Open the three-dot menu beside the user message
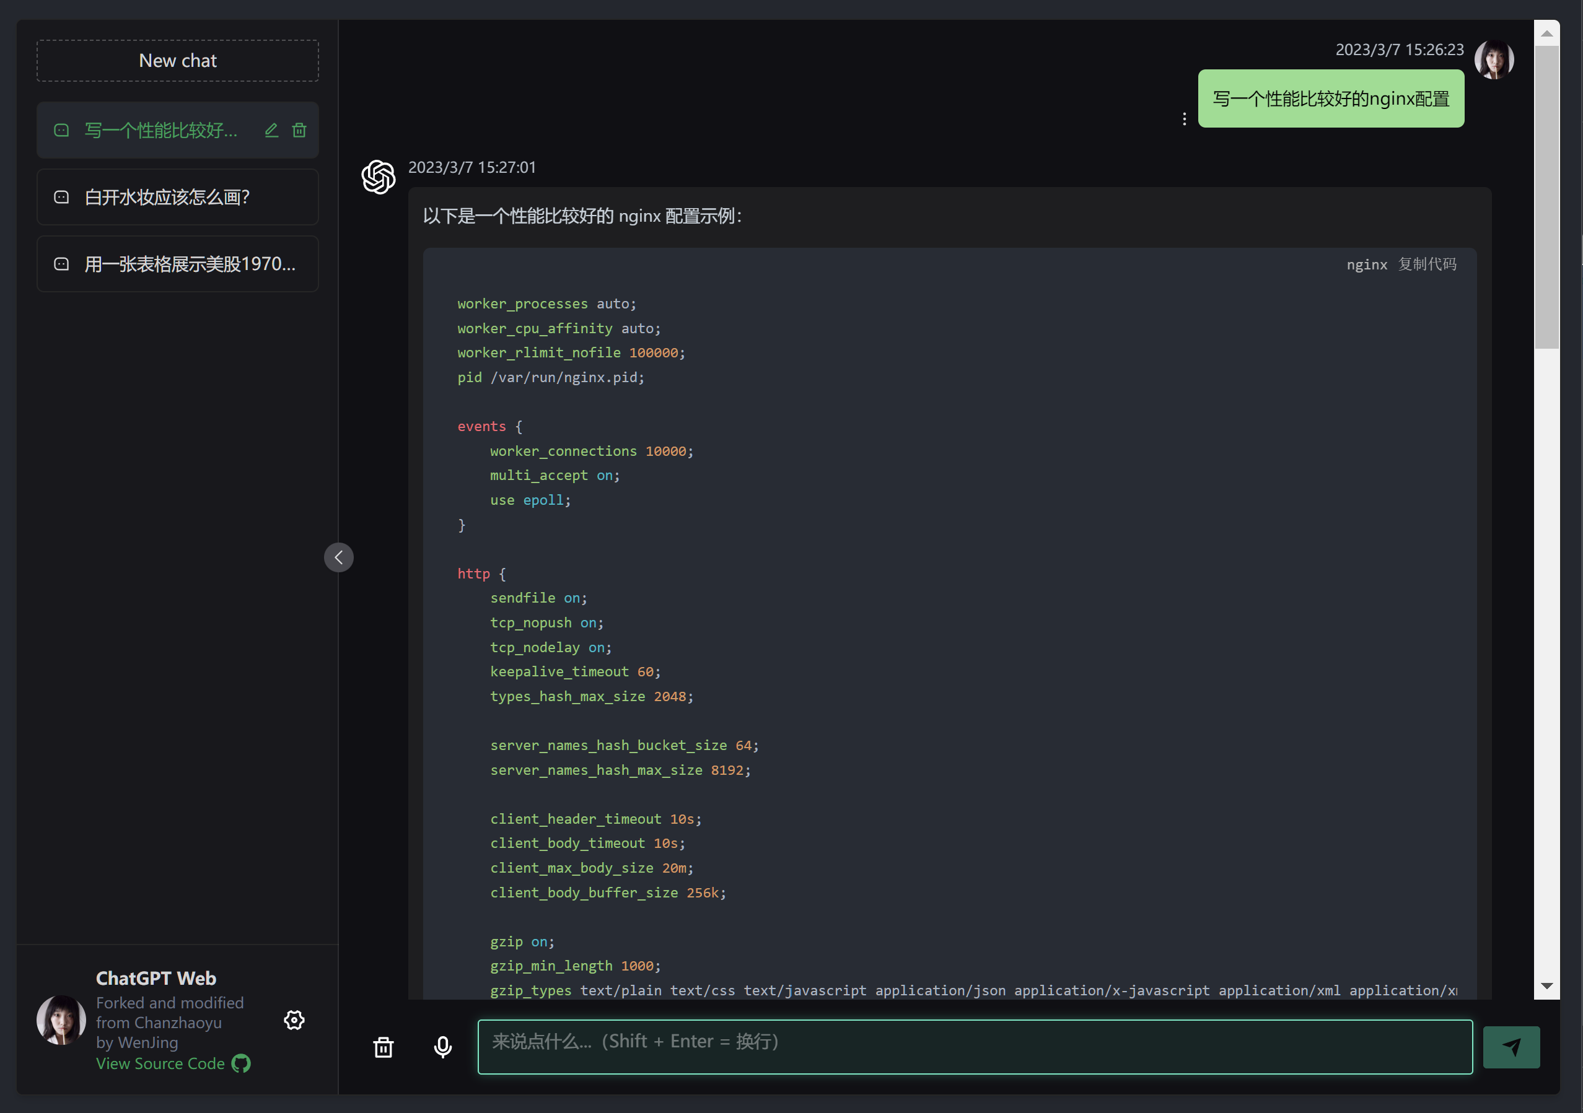Image resolution: width=1583 pixels, height=1113 pixels. [1184, 117]
